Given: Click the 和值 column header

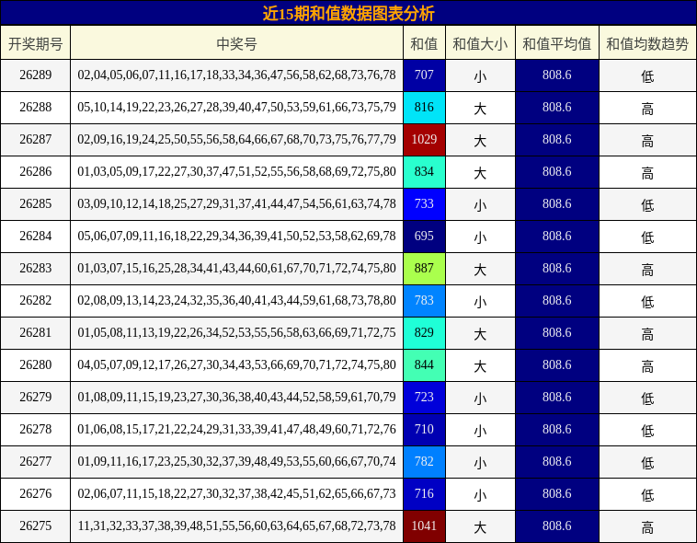Looking at the screenshot, I should pyautogui.click(x=424, y=43).
